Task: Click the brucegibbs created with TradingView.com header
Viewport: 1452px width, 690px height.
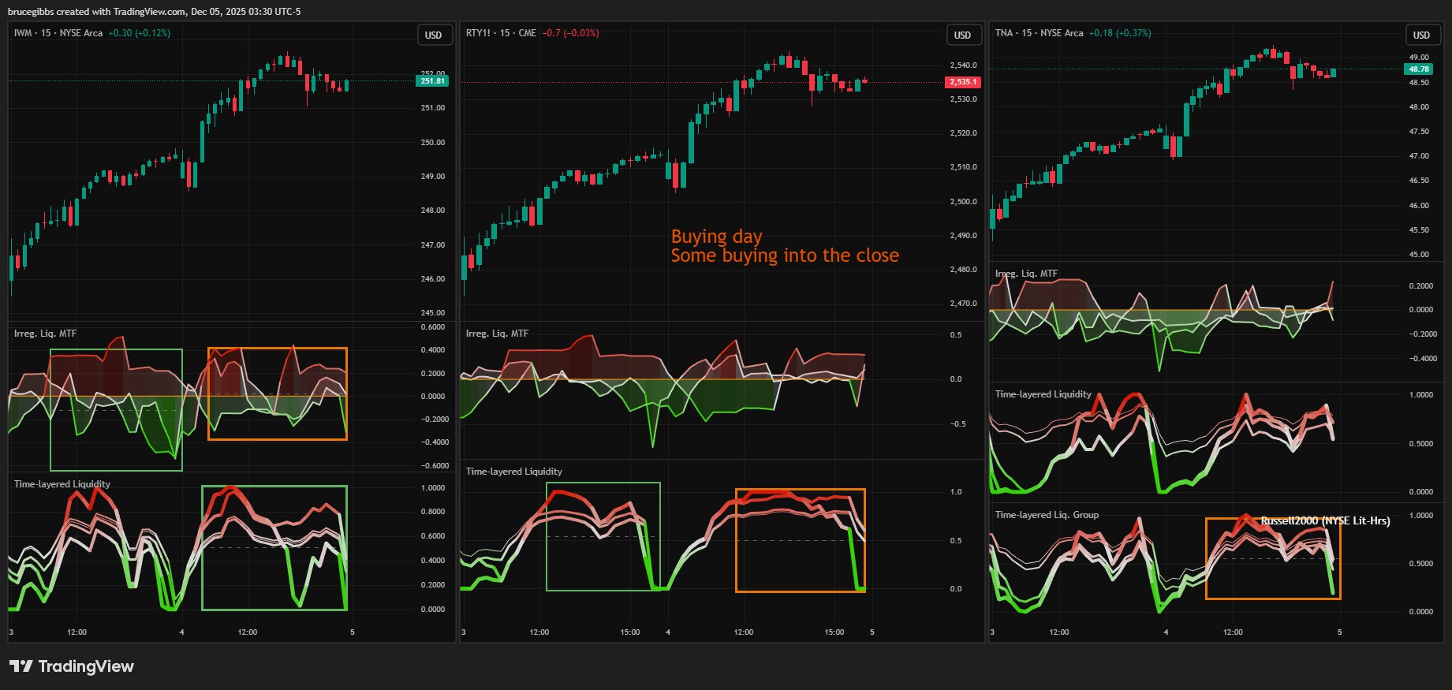Action: point(154,11)
